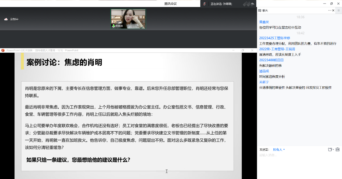This screenshot has height=179, width=342.
Task: Click the speaking-indicator microphone icon in top bar
Action: [205, 4]
